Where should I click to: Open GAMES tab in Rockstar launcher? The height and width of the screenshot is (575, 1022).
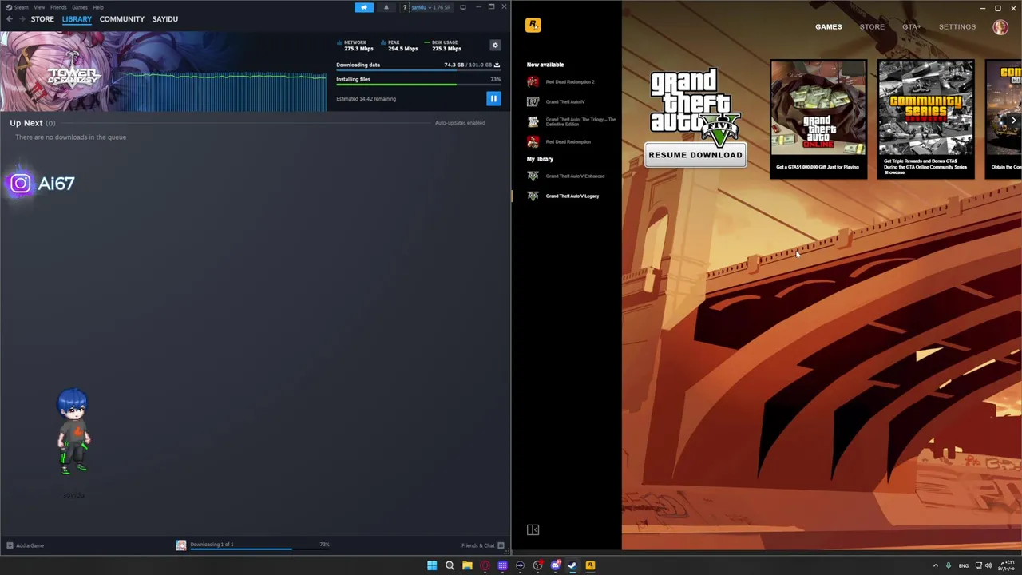[829, 26]
